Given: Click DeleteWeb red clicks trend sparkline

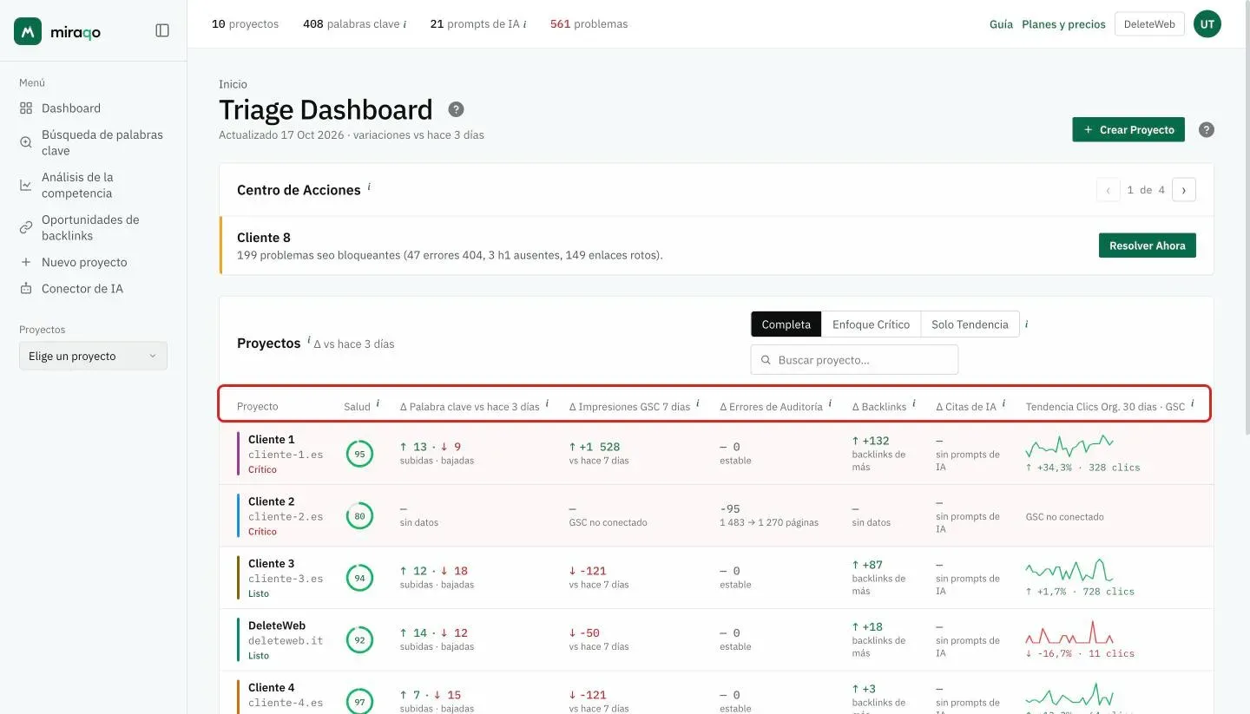Looking at the screenshot, I should pyautogui.click(x=1069, y=632).
